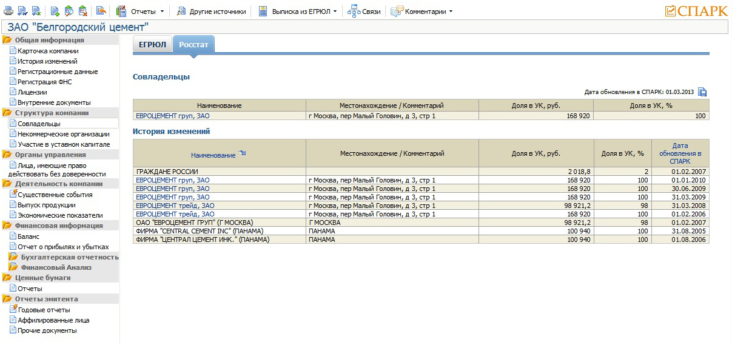The height and width of the screenshot is (345, 732).
Task: Sort by Дата обновления в СПАРК column
Action: [680, 153]
